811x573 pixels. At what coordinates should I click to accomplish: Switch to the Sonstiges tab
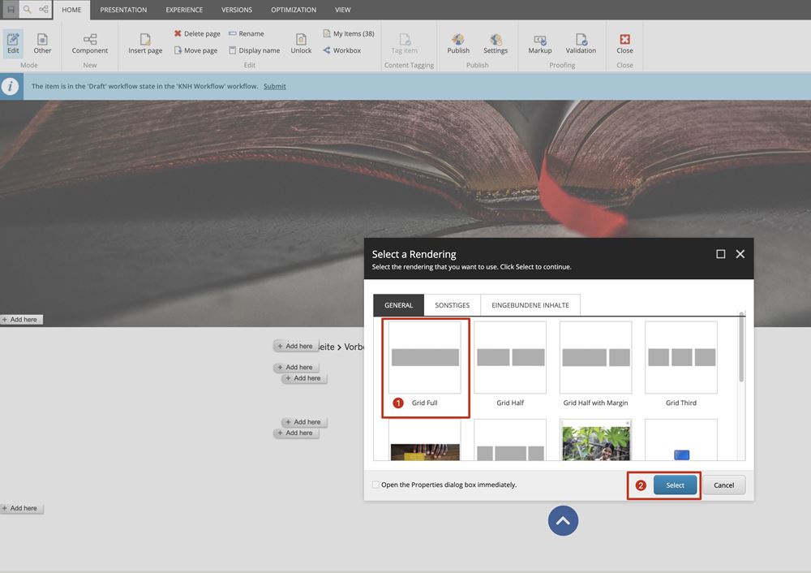tap(452, 305)
